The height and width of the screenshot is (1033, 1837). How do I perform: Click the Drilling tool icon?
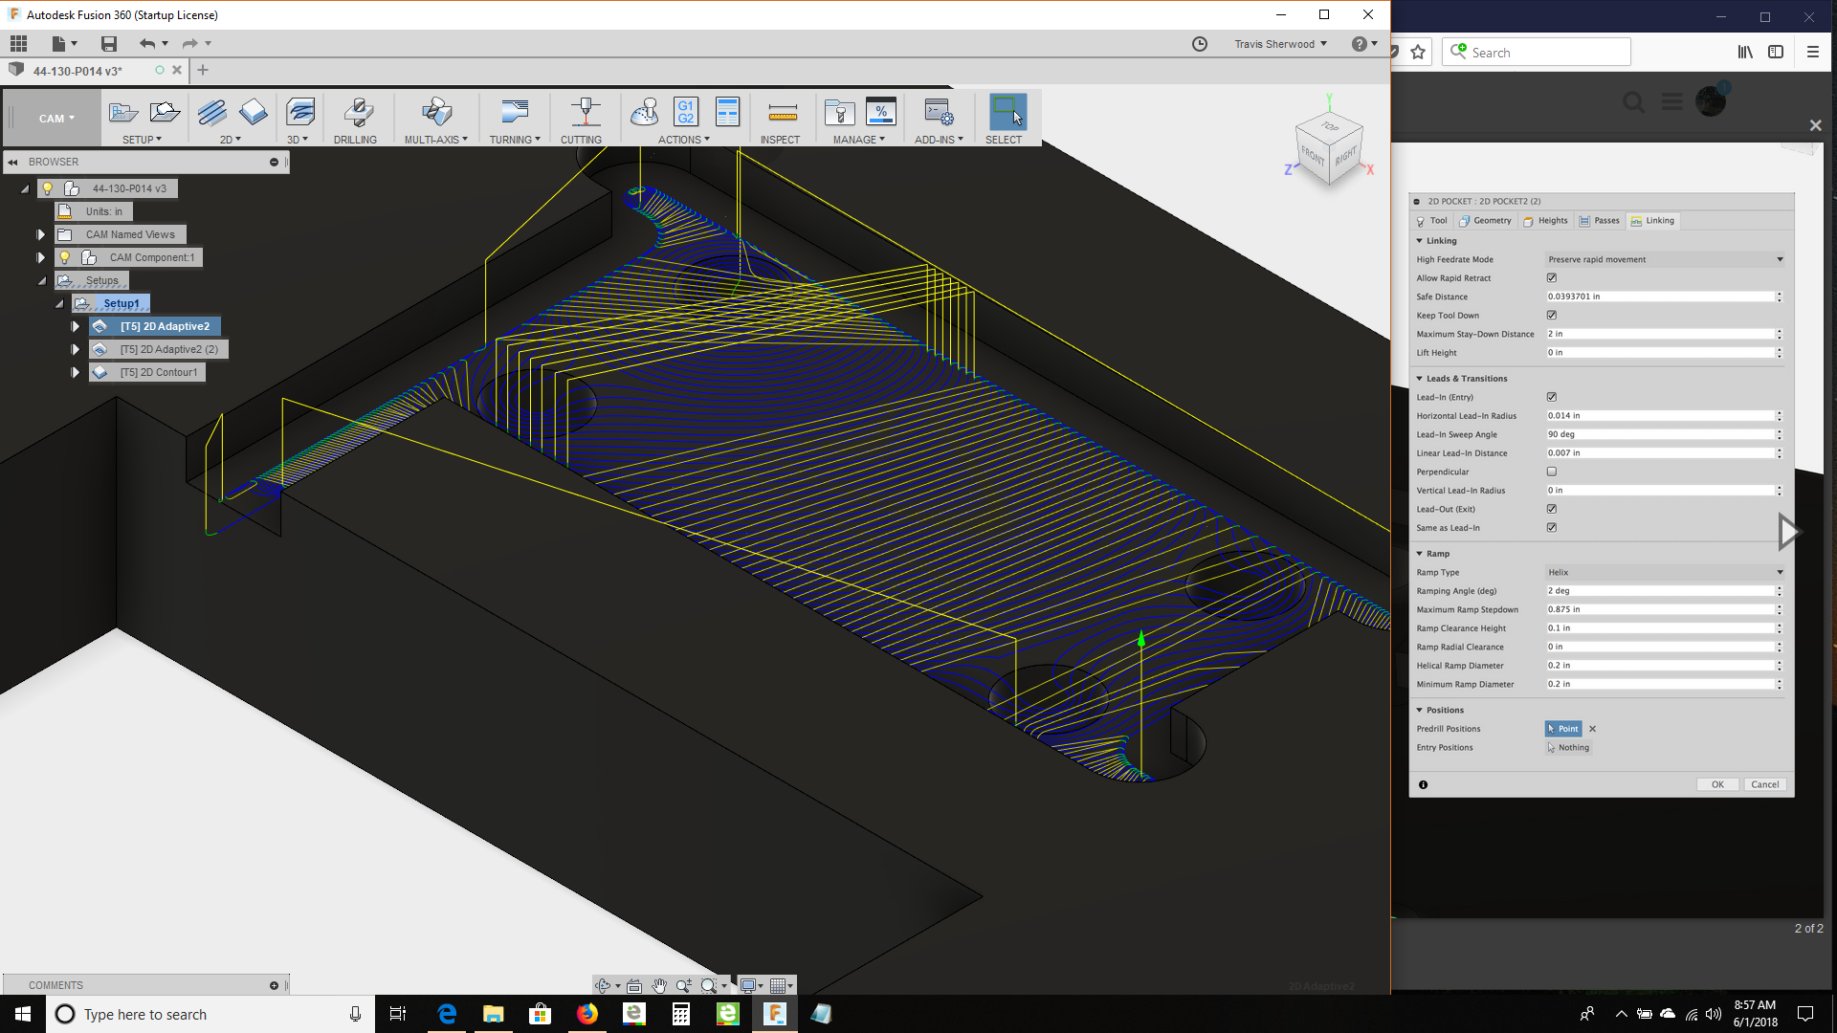click(x=357, y=113)
